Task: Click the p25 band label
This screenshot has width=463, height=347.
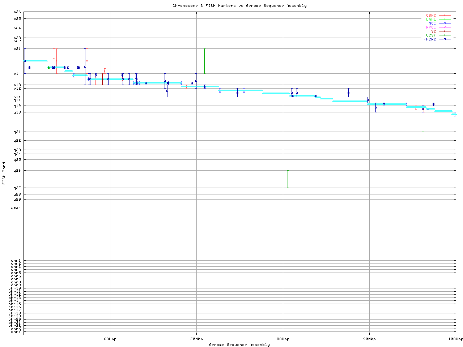Action: pos(17,19)
